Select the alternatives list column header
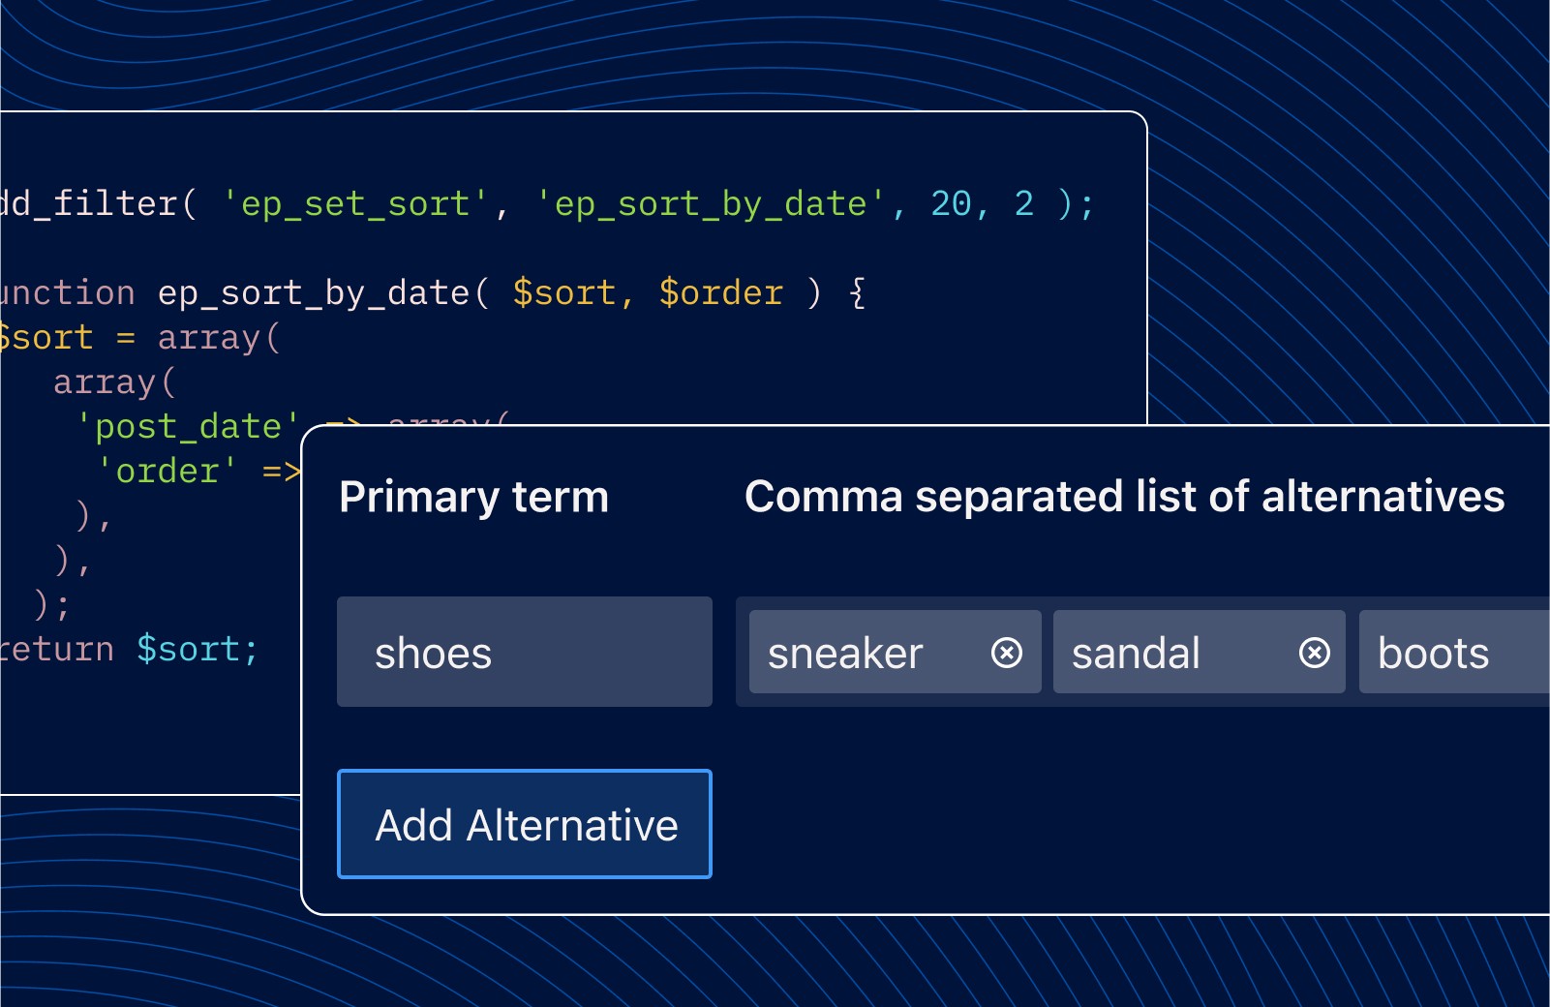 tap(1124, 496)
